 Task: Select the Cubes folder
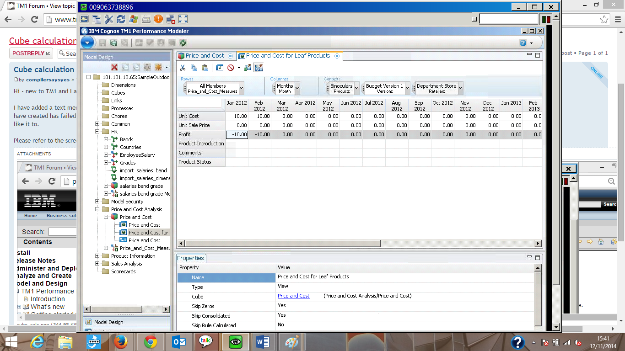pyautogui.click(x=118, y=93)
